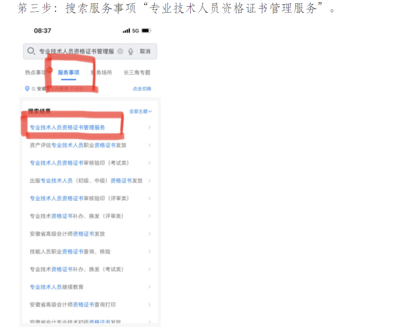Select 专业技术人员资格证书审核验印（评审类）

coord(79,198)
